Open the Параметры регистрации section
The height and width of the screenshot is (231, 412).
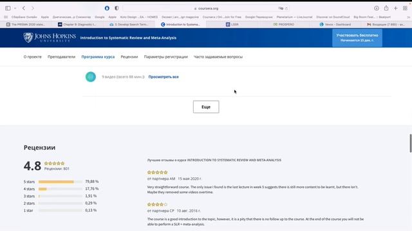tap(166, 57)
